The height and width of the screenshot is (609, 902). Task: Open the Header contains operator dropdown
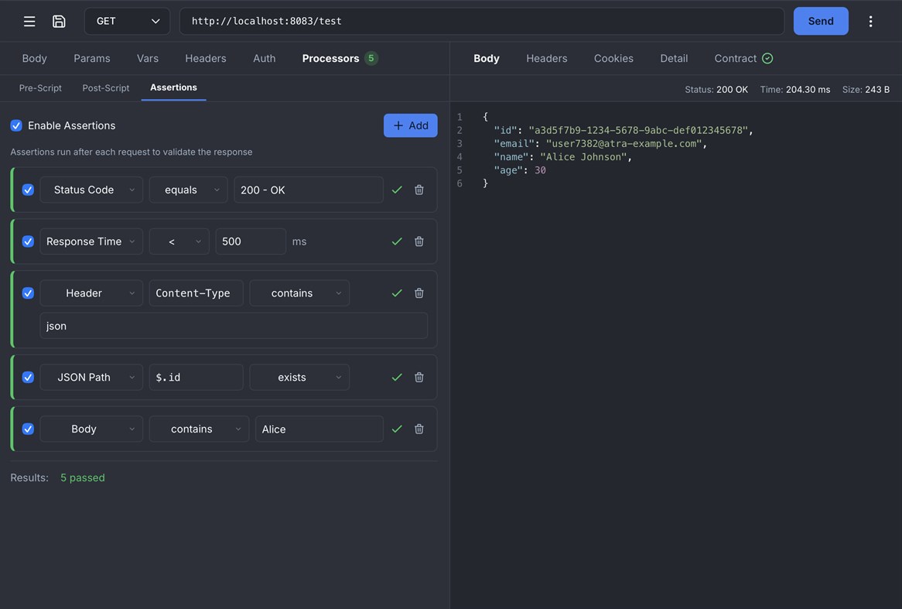299,293
